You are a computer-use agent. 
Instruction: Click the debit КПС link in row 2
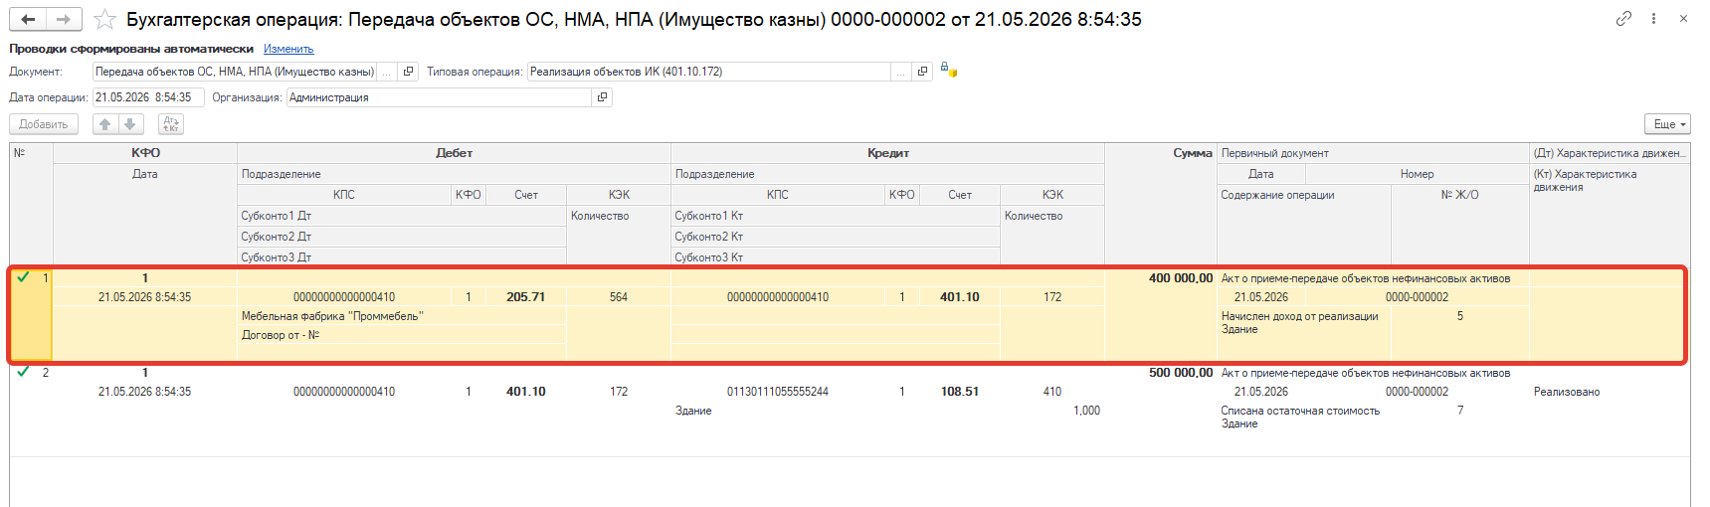coord(344,392)
